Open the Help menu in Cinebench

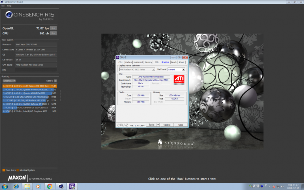9,6
